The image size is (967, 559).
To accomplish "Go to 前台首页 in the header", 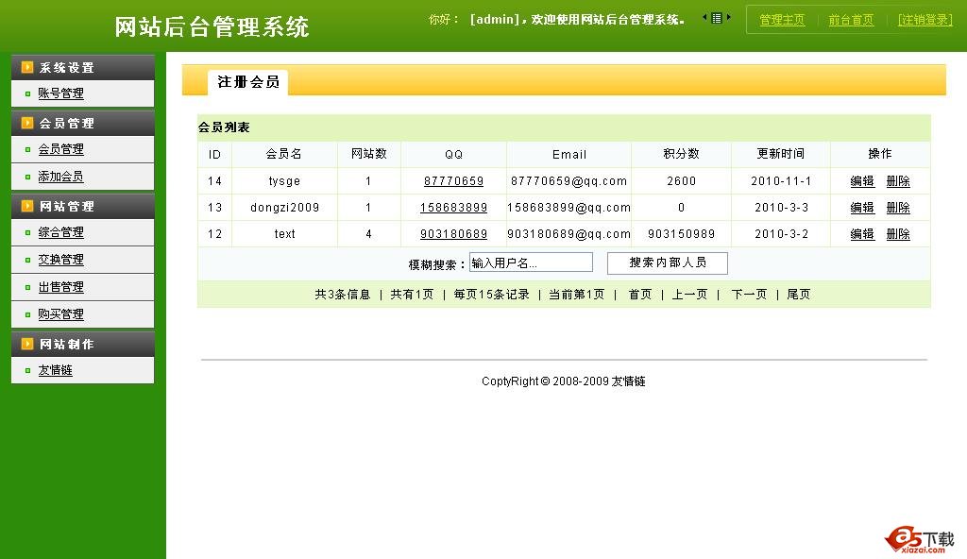I will coord(851,20).
